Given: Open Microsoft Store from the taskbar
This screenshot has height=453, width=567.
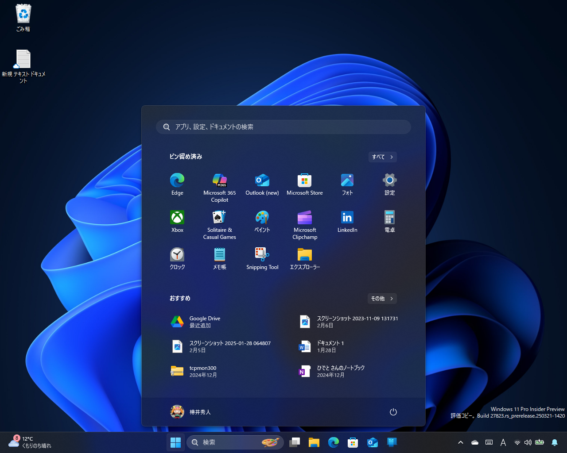Looking at the screenshot, I should [353, 442].
